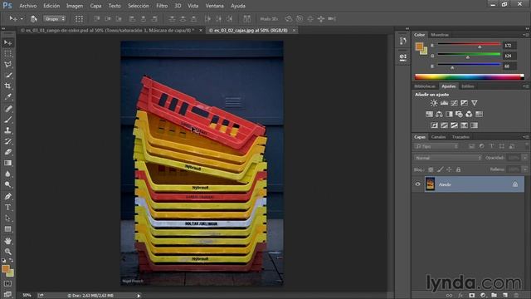Select the Quick Selection tool
531x299 pixels.
7,76
